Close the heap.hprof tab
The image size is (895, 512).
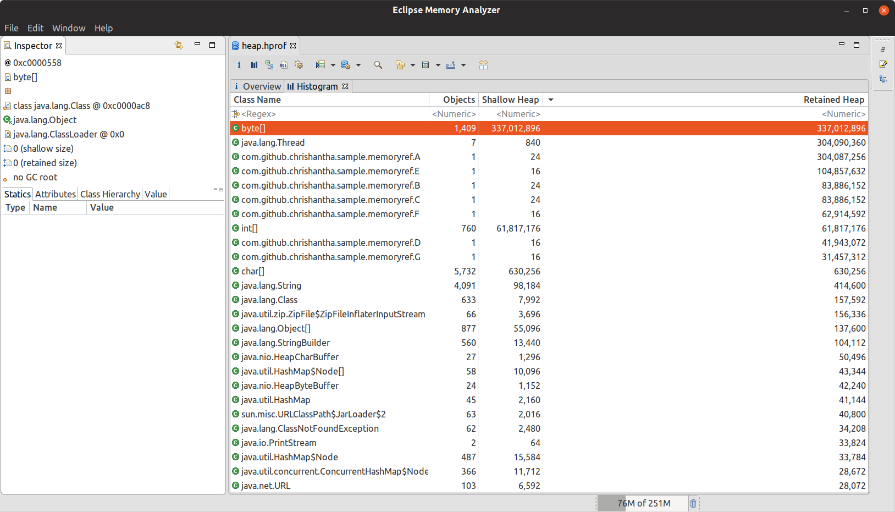pyautogui.click(x=293, y=46)
